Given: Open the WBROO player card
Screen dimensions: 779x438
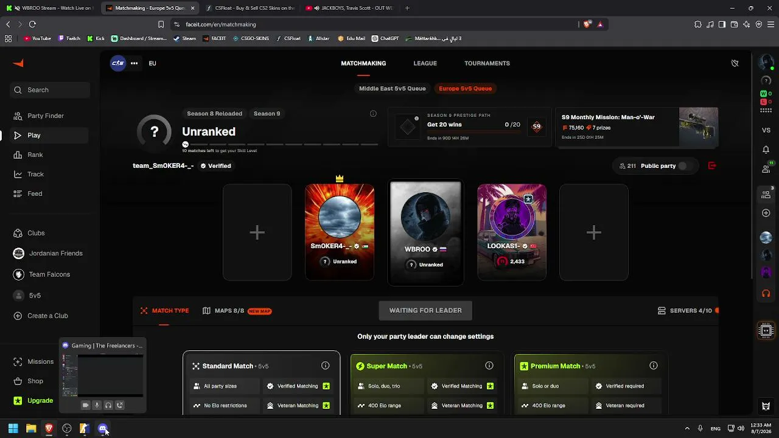Looking at the screenshot, I should click(x=425, y=232).
